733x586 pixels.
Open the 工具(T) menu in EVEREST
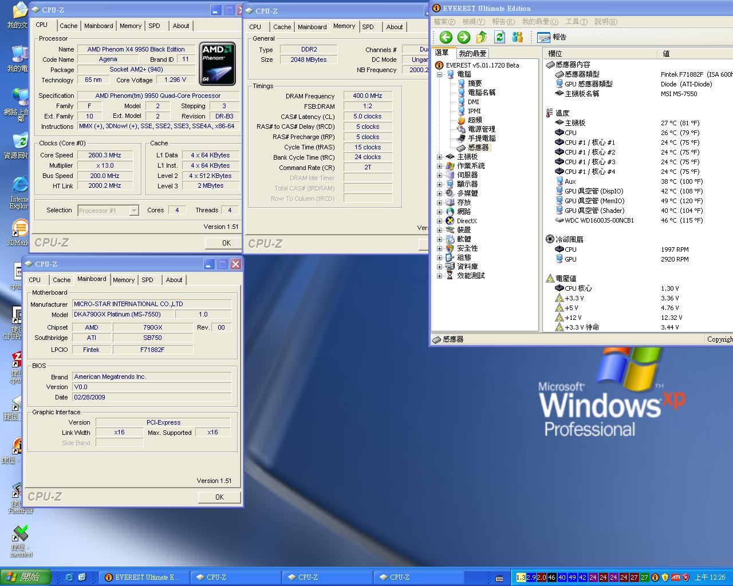point(576,22)
